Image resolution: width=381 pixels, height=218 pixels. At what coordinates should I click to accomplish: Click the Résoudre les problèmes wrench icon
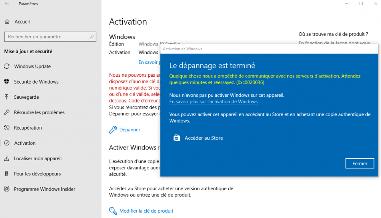[x=7, y=112]
